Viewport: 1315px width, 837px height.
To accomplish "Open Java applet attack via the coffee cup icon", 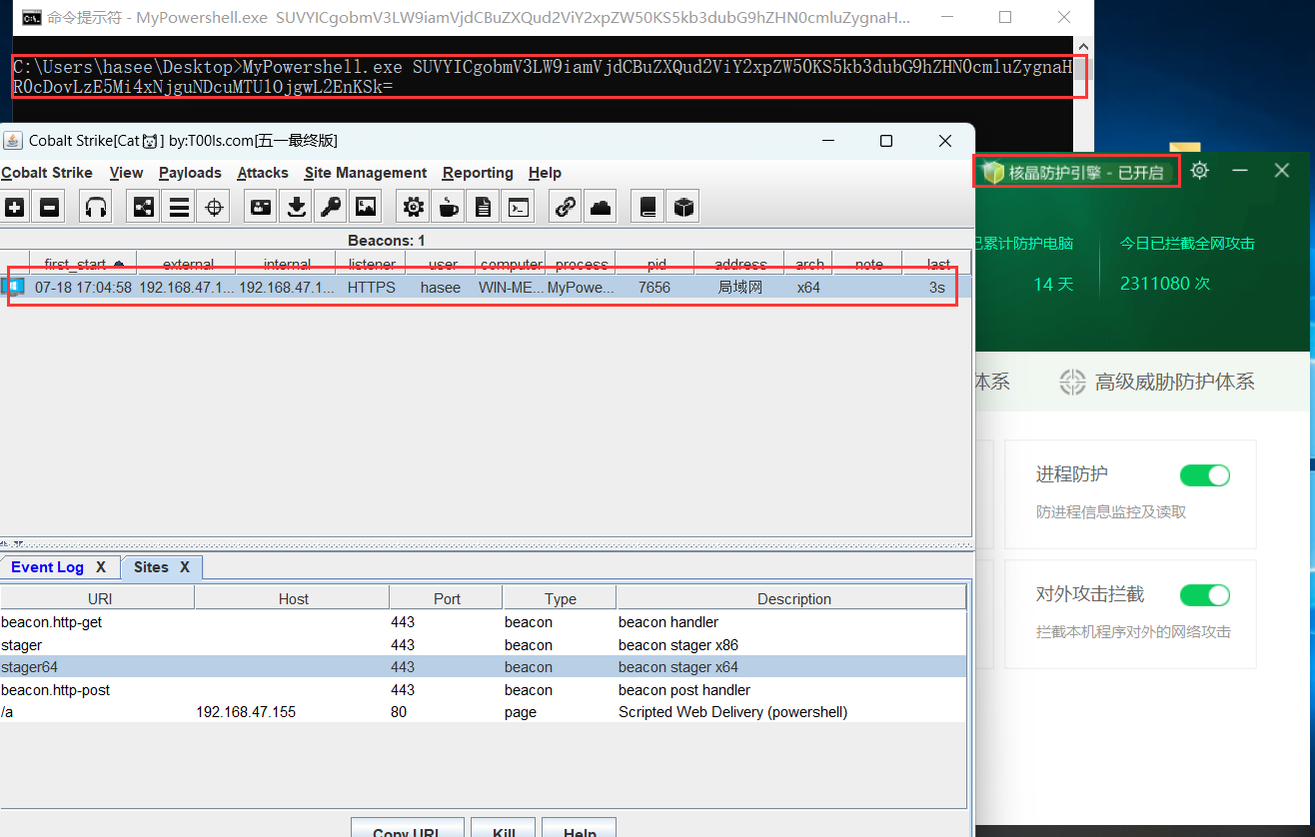I will pyautogui.click(x=448, y=207).
